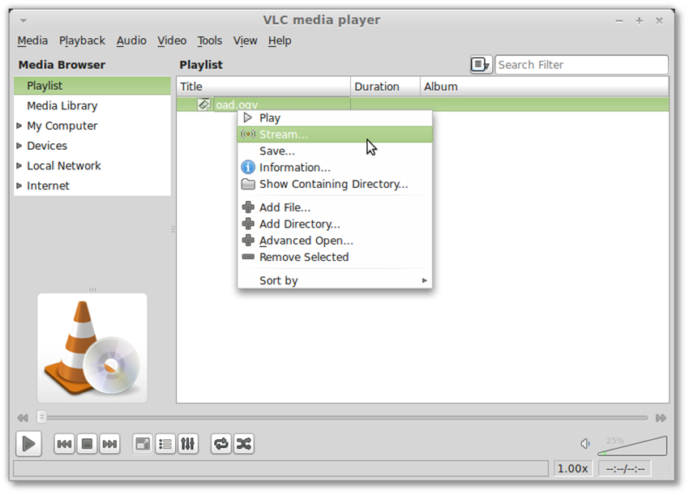Choose Remove Selected in context menu
Screen dimensions: 689x495
(335, 257)
